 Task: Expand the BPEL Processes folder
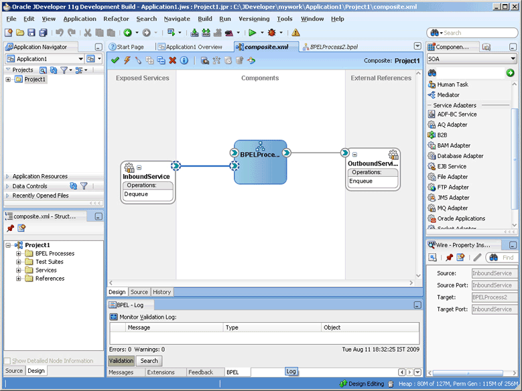point(19,254)
